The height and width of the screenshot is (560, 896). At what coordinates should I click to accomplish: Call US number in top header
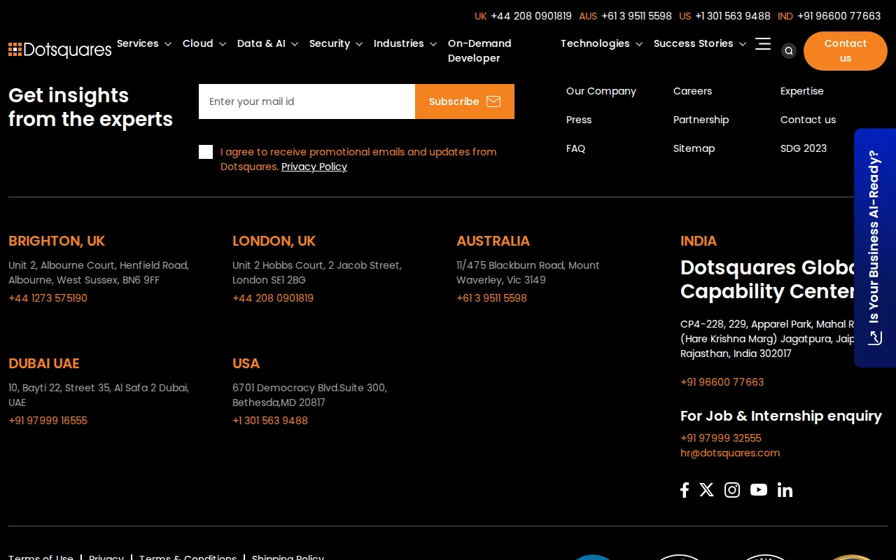tap(732, 16)
